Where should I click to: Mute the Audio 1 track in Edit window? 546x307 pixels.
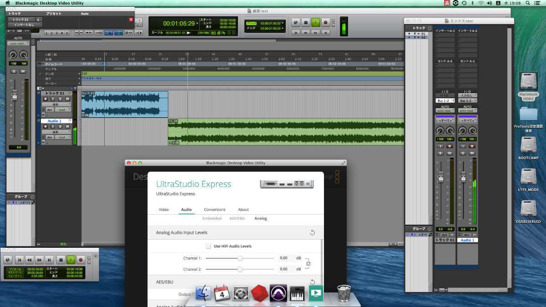68,126
